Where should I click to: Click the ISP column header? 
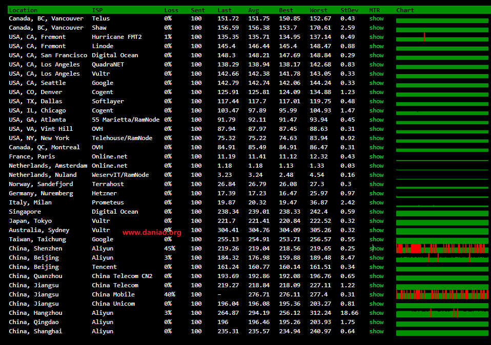[97, 10]
